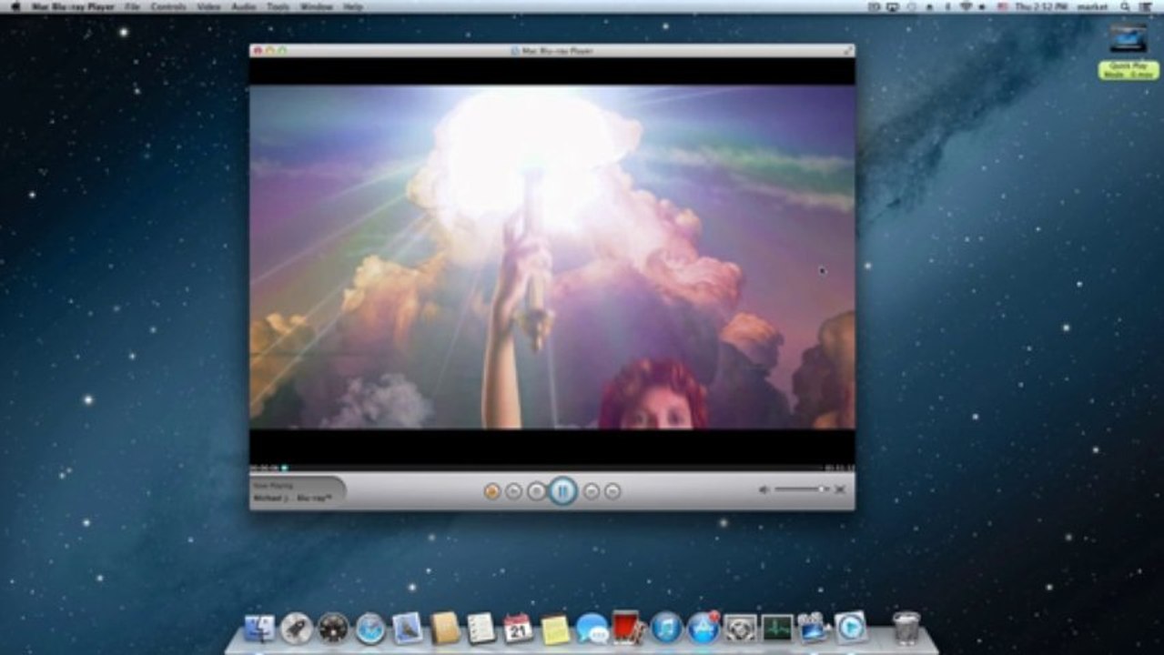Viewport: 1164px width, 655px height.
Task: Open the Apple menu
Action: click(15, 6)
